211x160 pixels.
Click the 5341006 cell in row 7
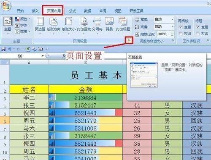85,128
